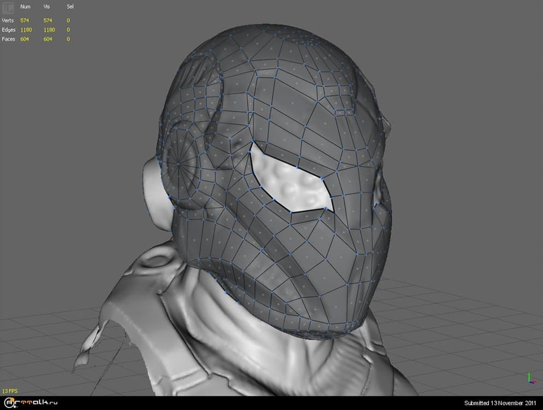Click the small square patch on the helmet top
The height and width of the screenshot is (410, 543).
344,113
